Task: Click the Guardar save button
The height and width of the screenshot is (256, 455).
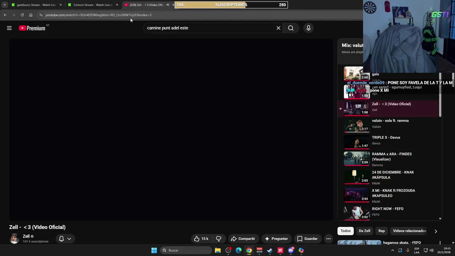Action: point(307,239)
